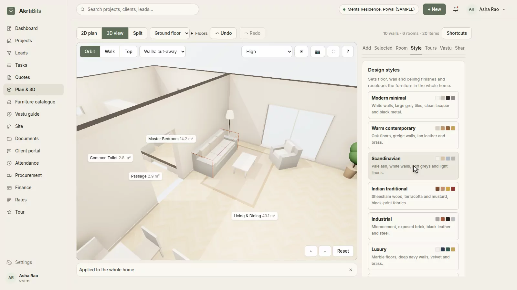The width and height of the screenshot is (517, 290).
Task: Reset the 3D camera view
Action: click(x=343, y=251)
